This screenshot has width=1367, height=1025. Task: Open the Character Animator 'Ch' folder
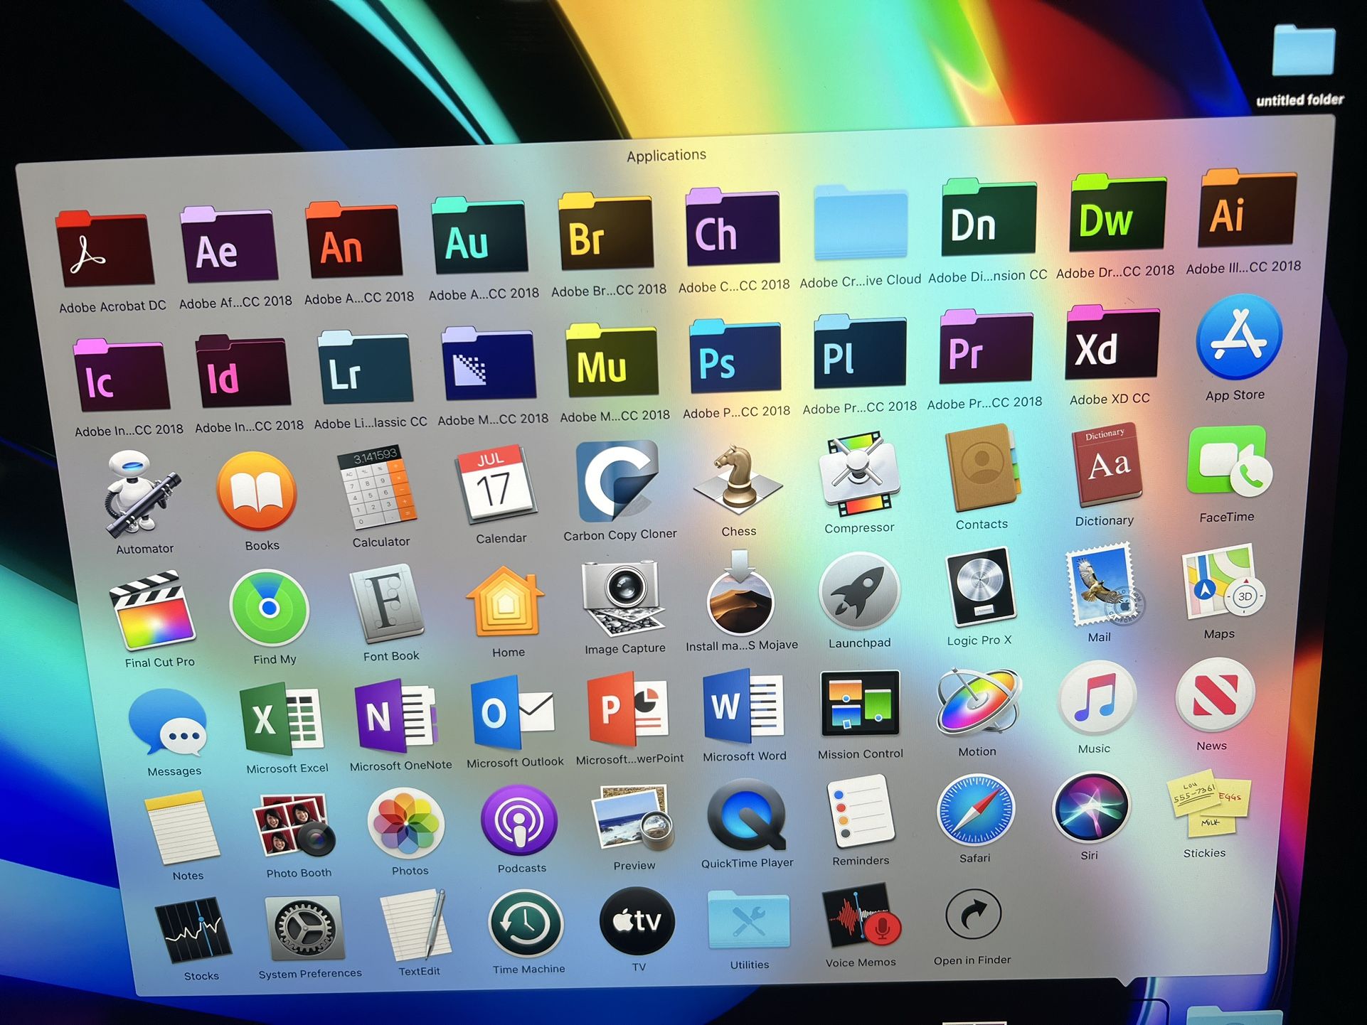tap(732, 227)
